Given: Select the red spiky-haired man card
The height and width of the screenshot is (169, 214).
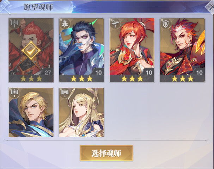Looking at the screenshot, I should pos(183,50).
